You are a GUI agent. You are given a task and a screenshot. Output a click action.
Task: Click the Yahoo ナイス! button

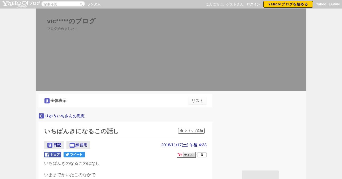186,155
